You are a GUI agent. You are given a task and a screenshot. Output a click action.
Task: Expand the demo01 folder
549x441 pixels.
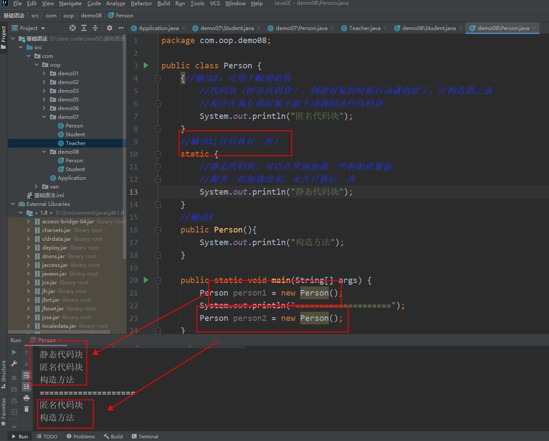pyautogui.click(x=44, y=73)
